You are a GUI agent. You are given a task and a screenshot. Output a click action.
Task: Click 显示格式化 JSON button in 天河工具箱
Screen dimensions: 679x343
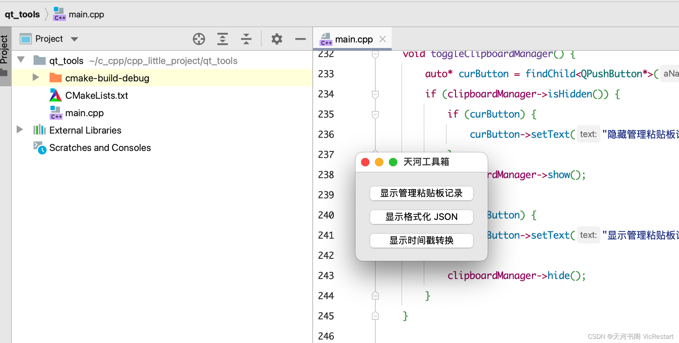(422, 217)
